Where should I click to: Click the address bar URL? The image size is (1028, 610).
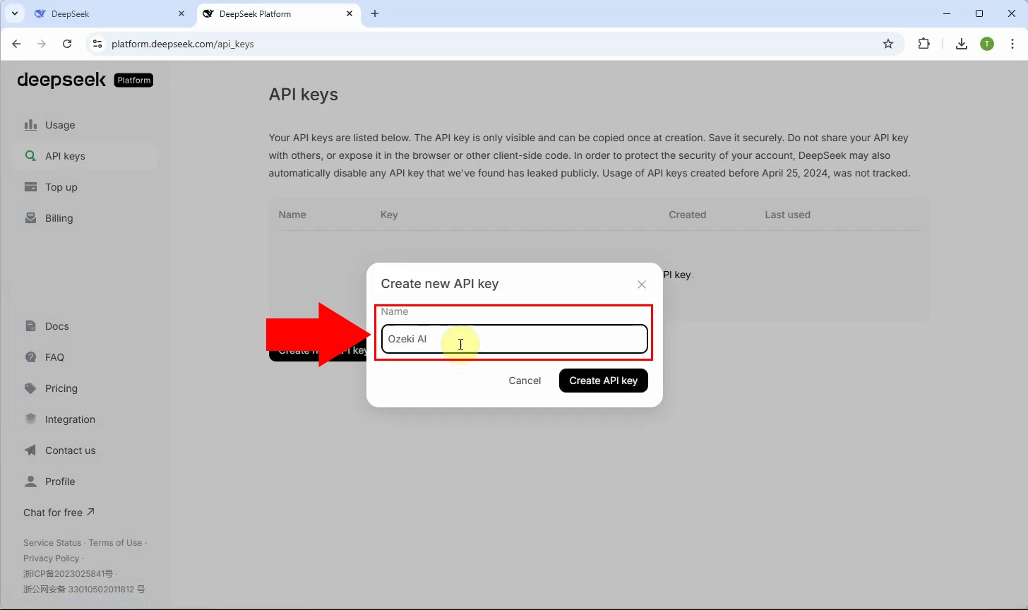pyautogui.click(x=183, y=44)
